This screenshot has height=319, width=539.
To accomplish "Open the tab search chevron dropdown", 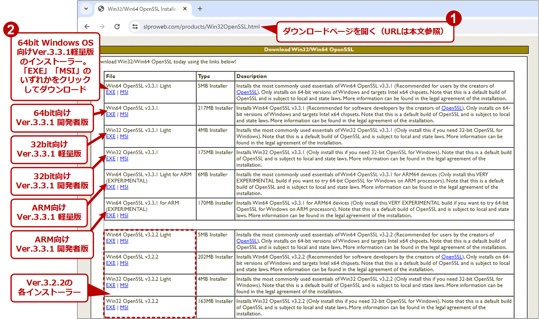I will point(86,8).
